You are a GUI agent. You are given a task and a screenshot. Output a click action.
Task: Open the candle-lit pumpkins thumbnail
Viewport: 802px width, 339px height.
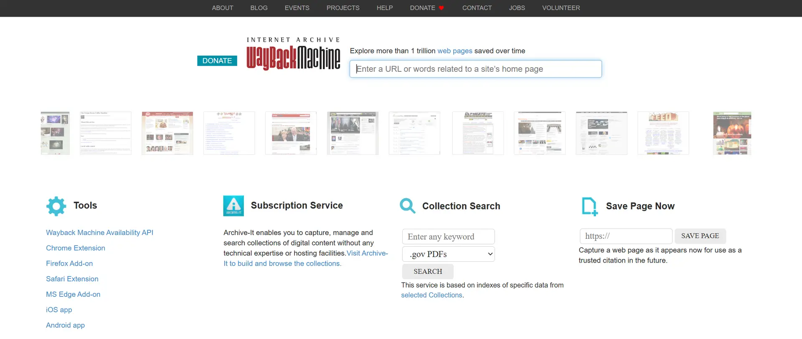click(x=732, y=133)
